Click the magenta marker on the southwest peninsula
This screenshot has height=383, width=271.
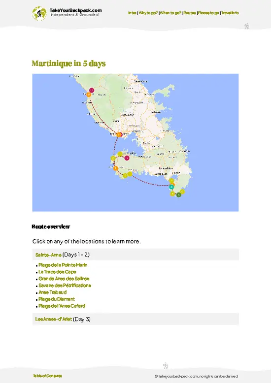tap(127, 158)
